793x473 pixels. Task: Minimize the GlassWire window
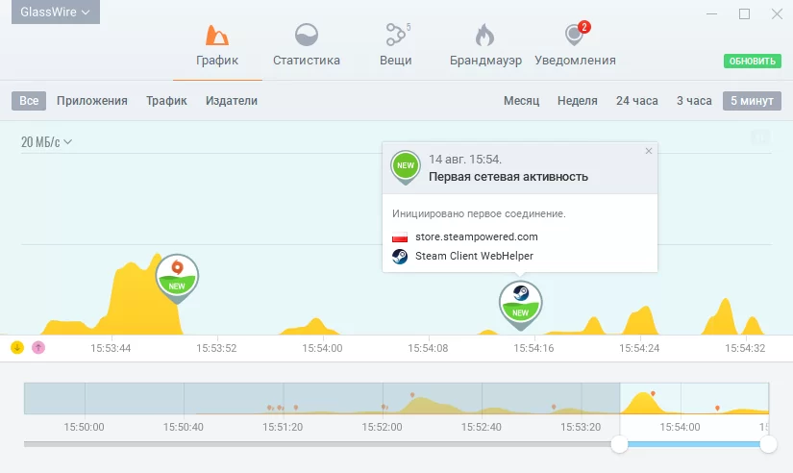tap(711, 14)
